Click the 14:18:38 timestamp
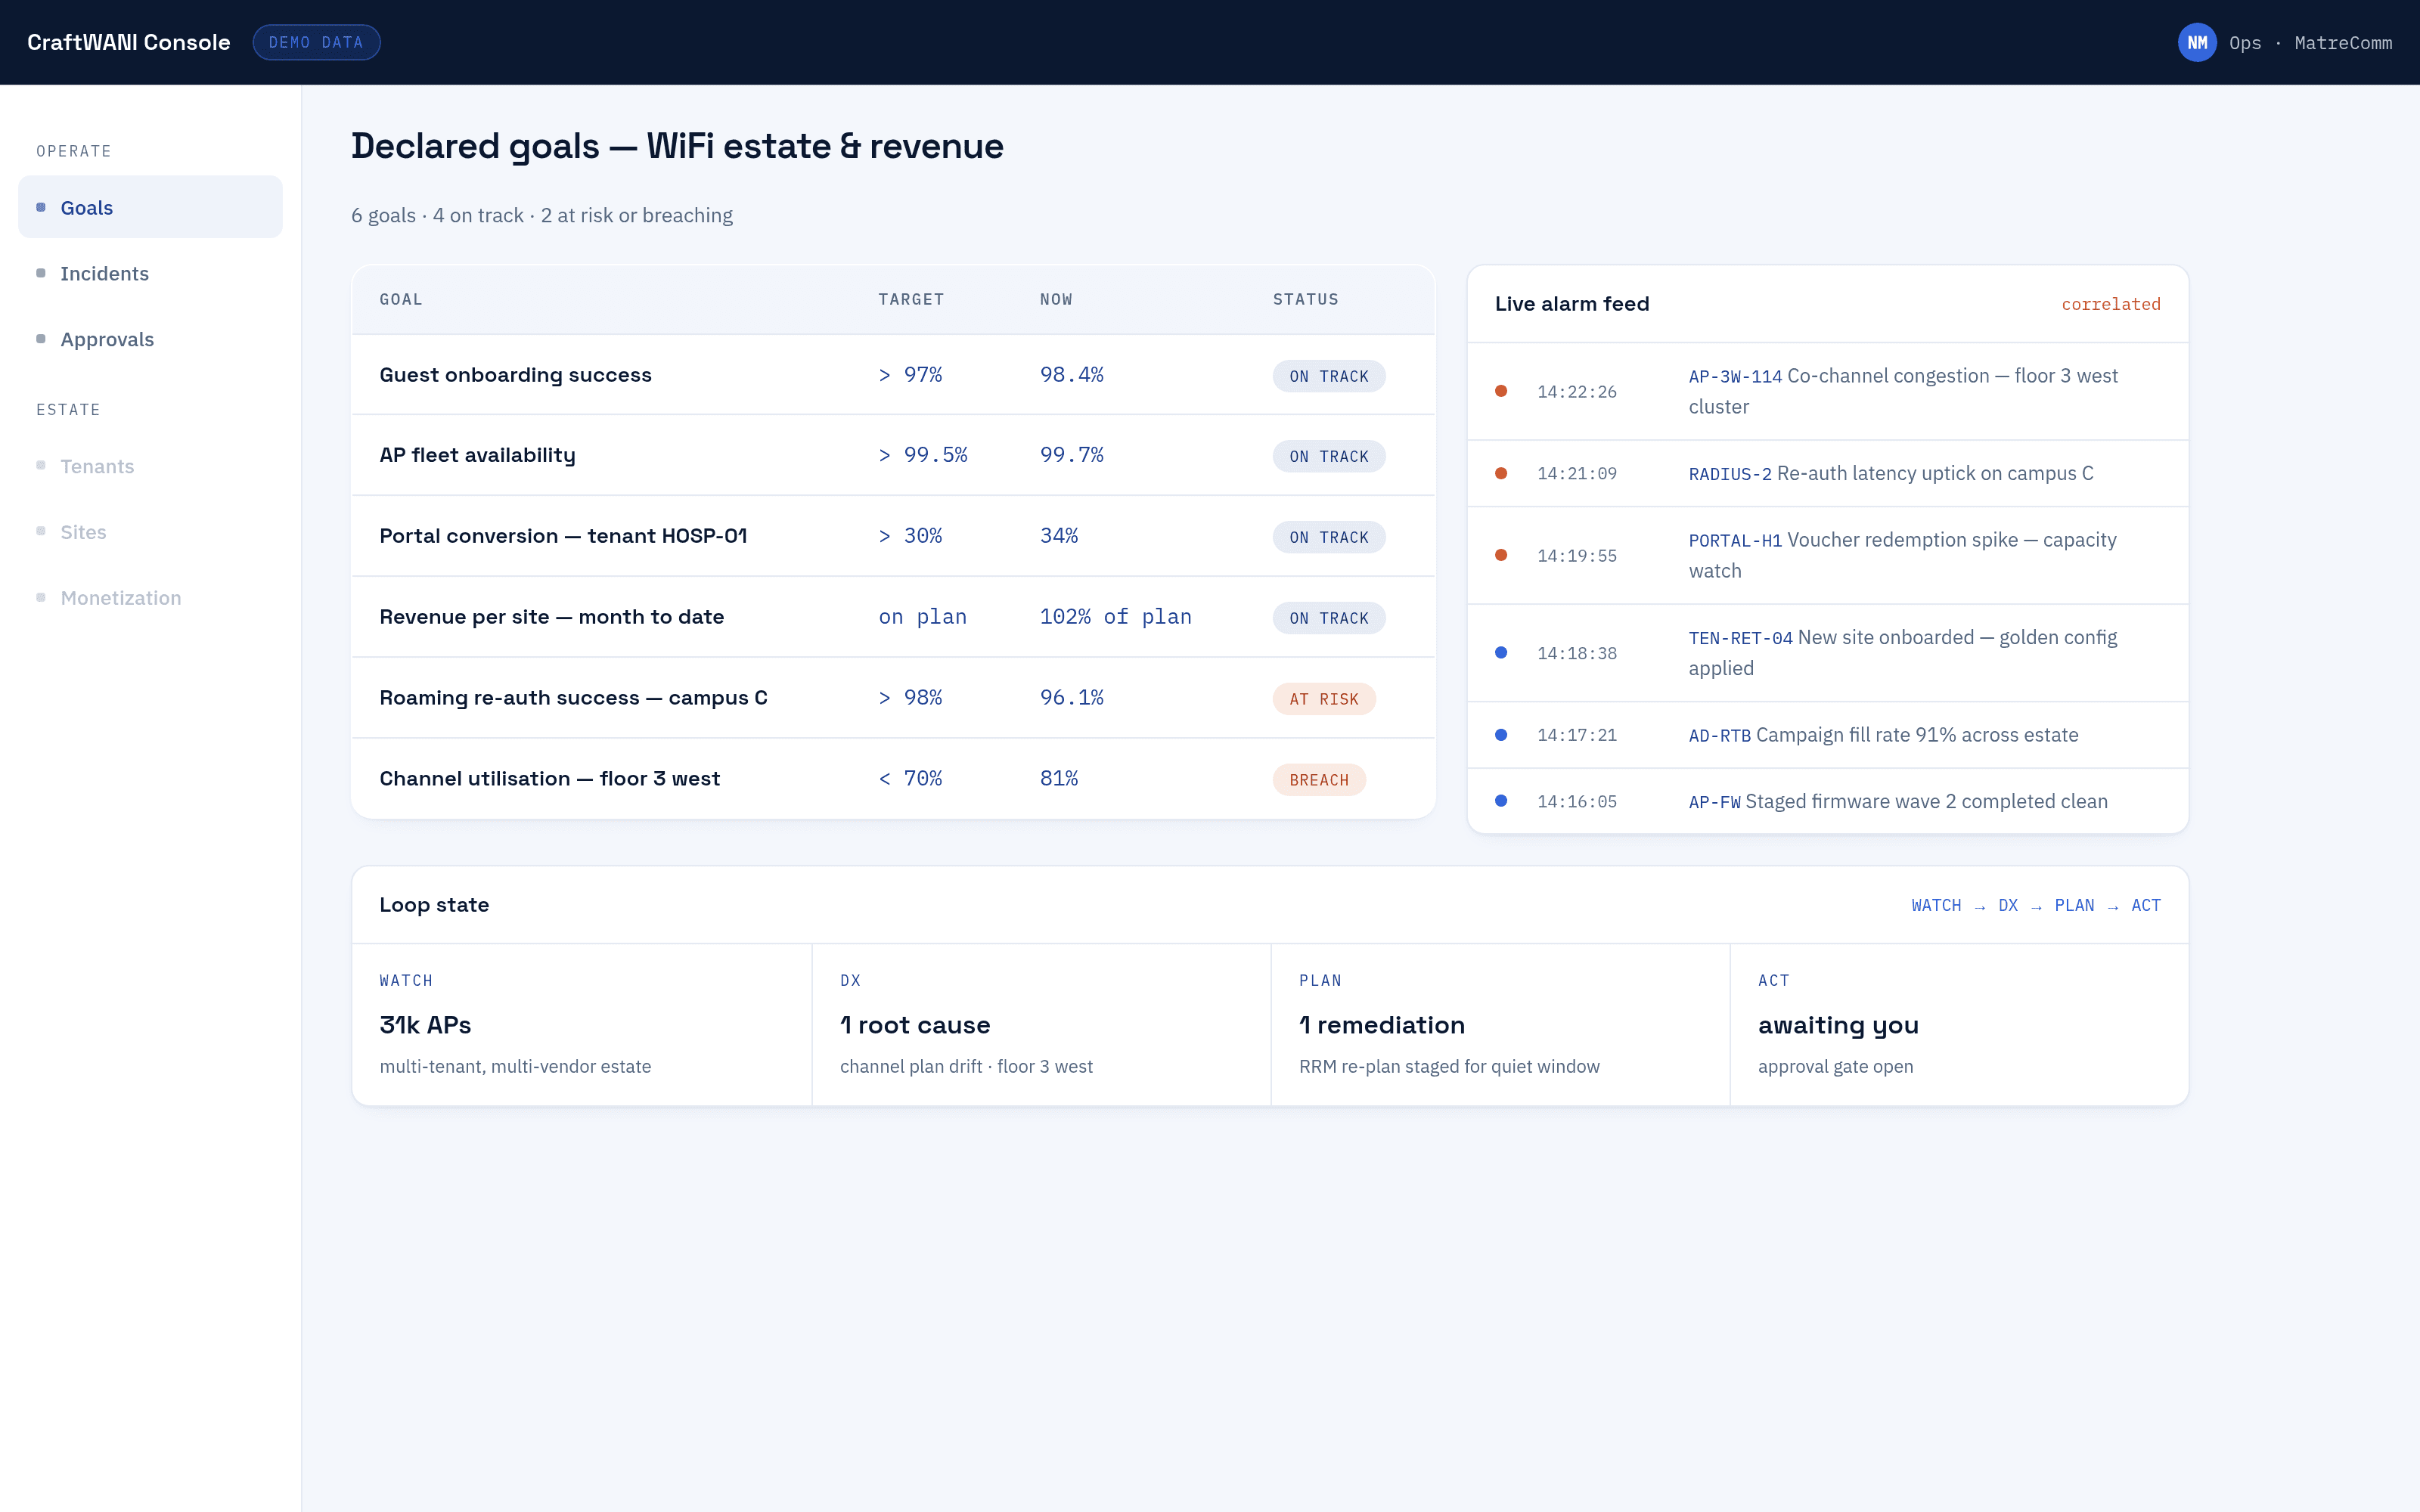 tap(1576, 654)
